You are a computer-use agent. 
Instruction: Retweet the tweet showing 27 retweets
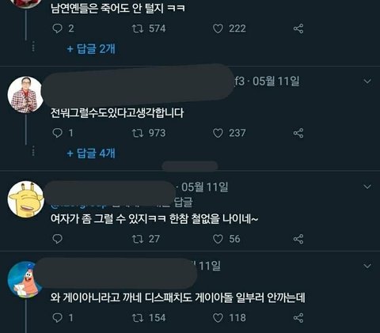pyautogui.click(x=138, y=239)
